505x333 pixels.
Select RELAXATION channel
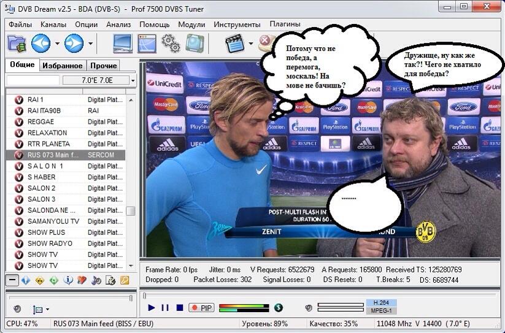pos(66,133)
